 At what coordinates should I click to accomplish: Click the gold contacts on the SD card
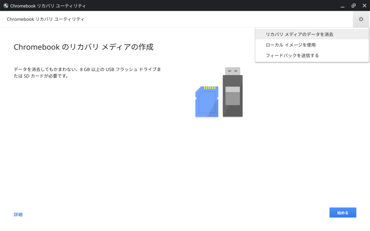(x=210, y=88)
